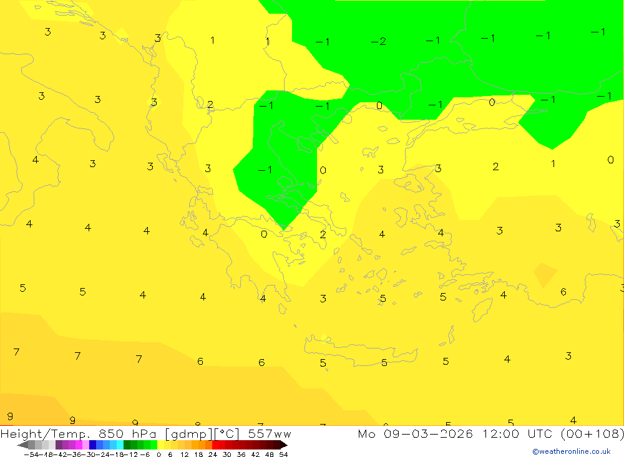Click the legend scale label 24
The width and height of the screenshot is (624, 457).
213,455
